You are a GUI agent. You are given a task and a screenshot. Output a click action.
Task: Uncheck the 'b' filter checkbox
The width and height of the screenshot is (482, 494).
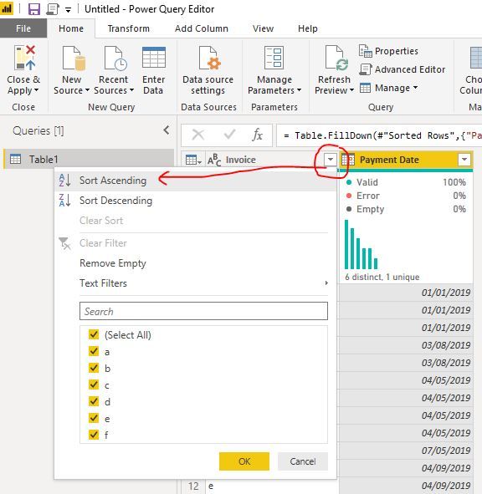[94, 368]
